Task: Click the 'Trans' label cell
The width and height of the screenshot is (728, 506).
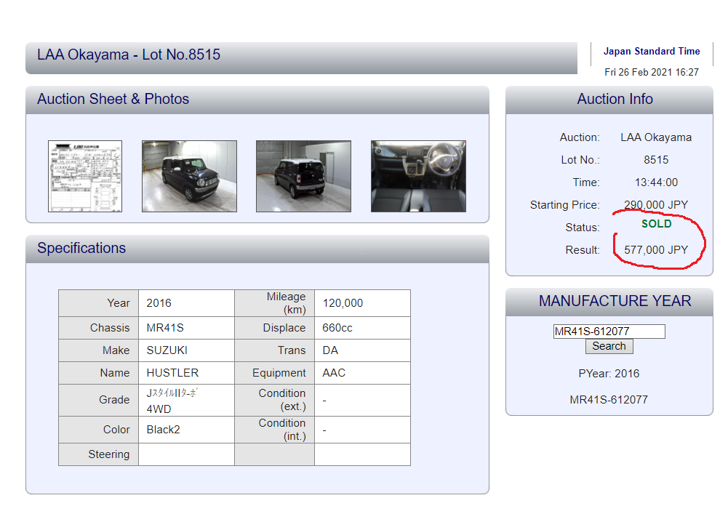Action: click(274, 350)
